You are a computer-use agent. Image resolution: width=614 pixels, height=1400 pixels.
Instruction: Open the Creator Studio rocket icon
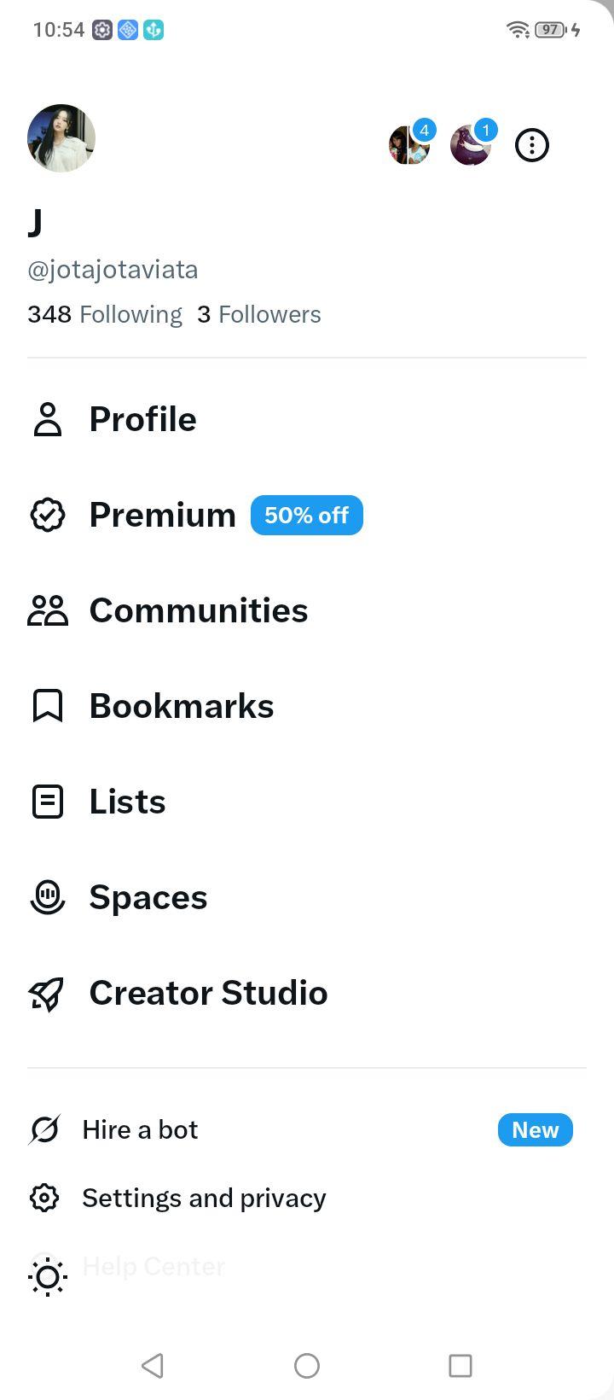point(47,993)
